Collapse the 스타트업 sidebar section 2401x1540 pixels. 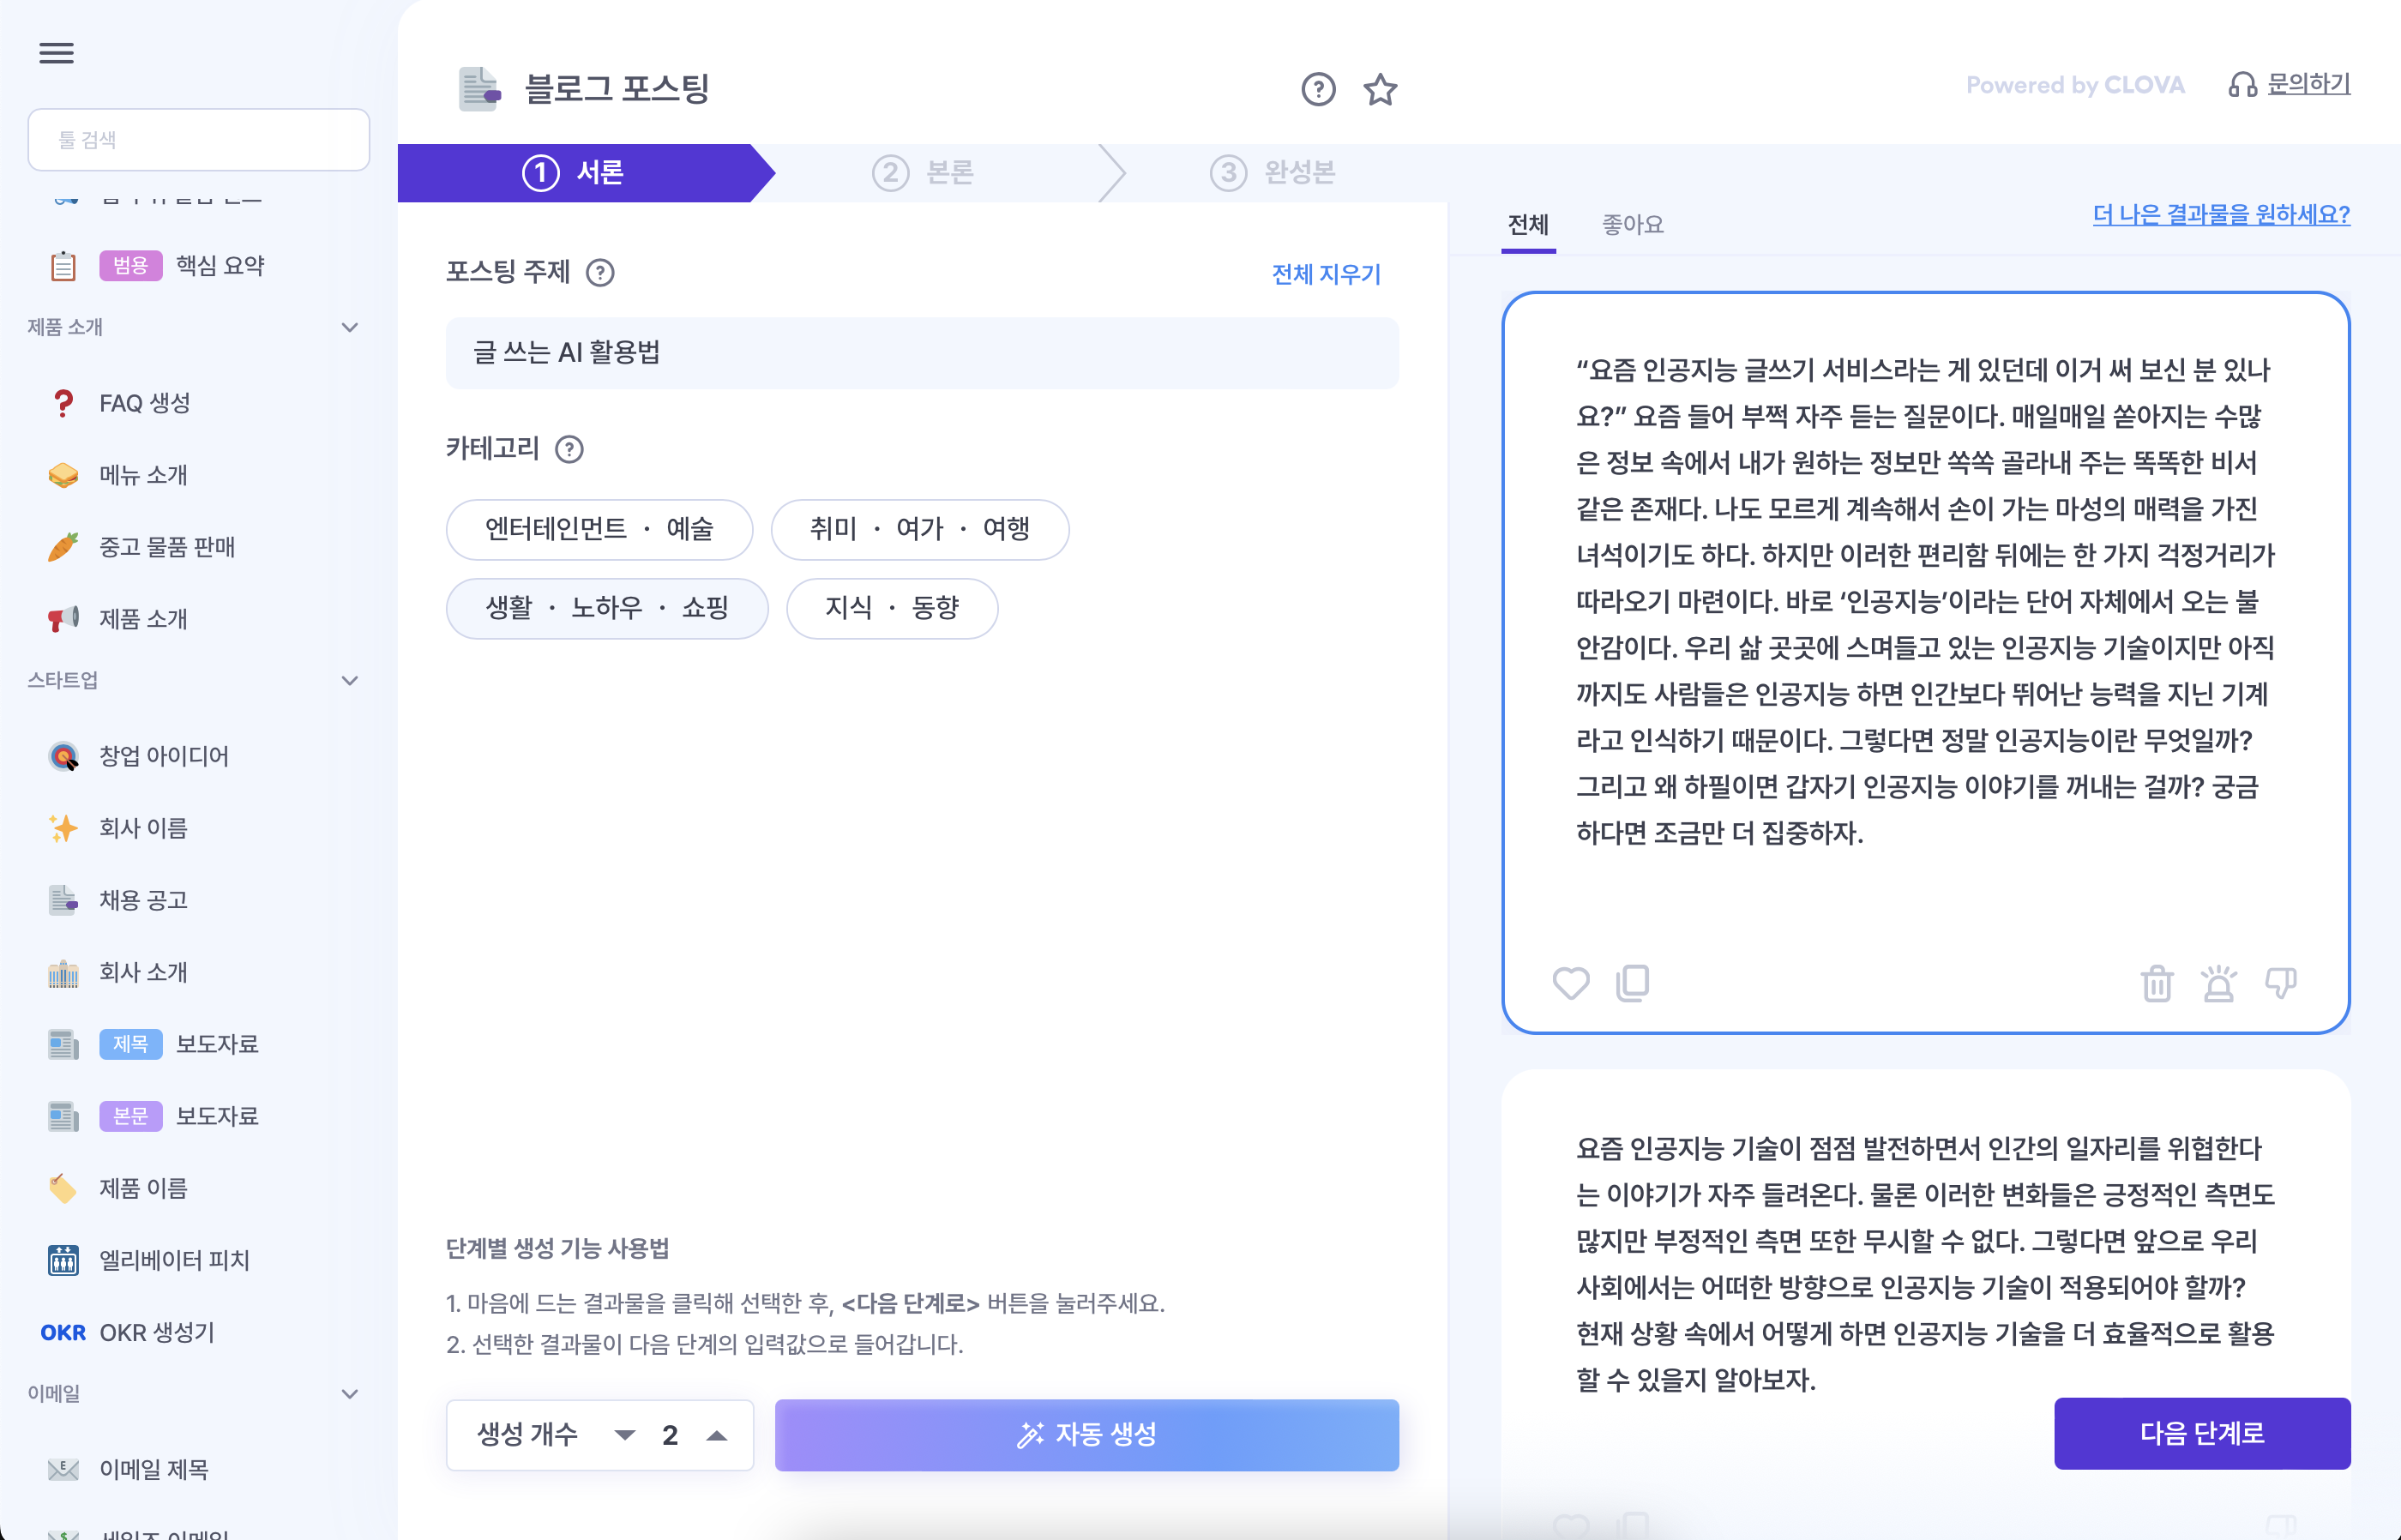click(x=349, y=681)
